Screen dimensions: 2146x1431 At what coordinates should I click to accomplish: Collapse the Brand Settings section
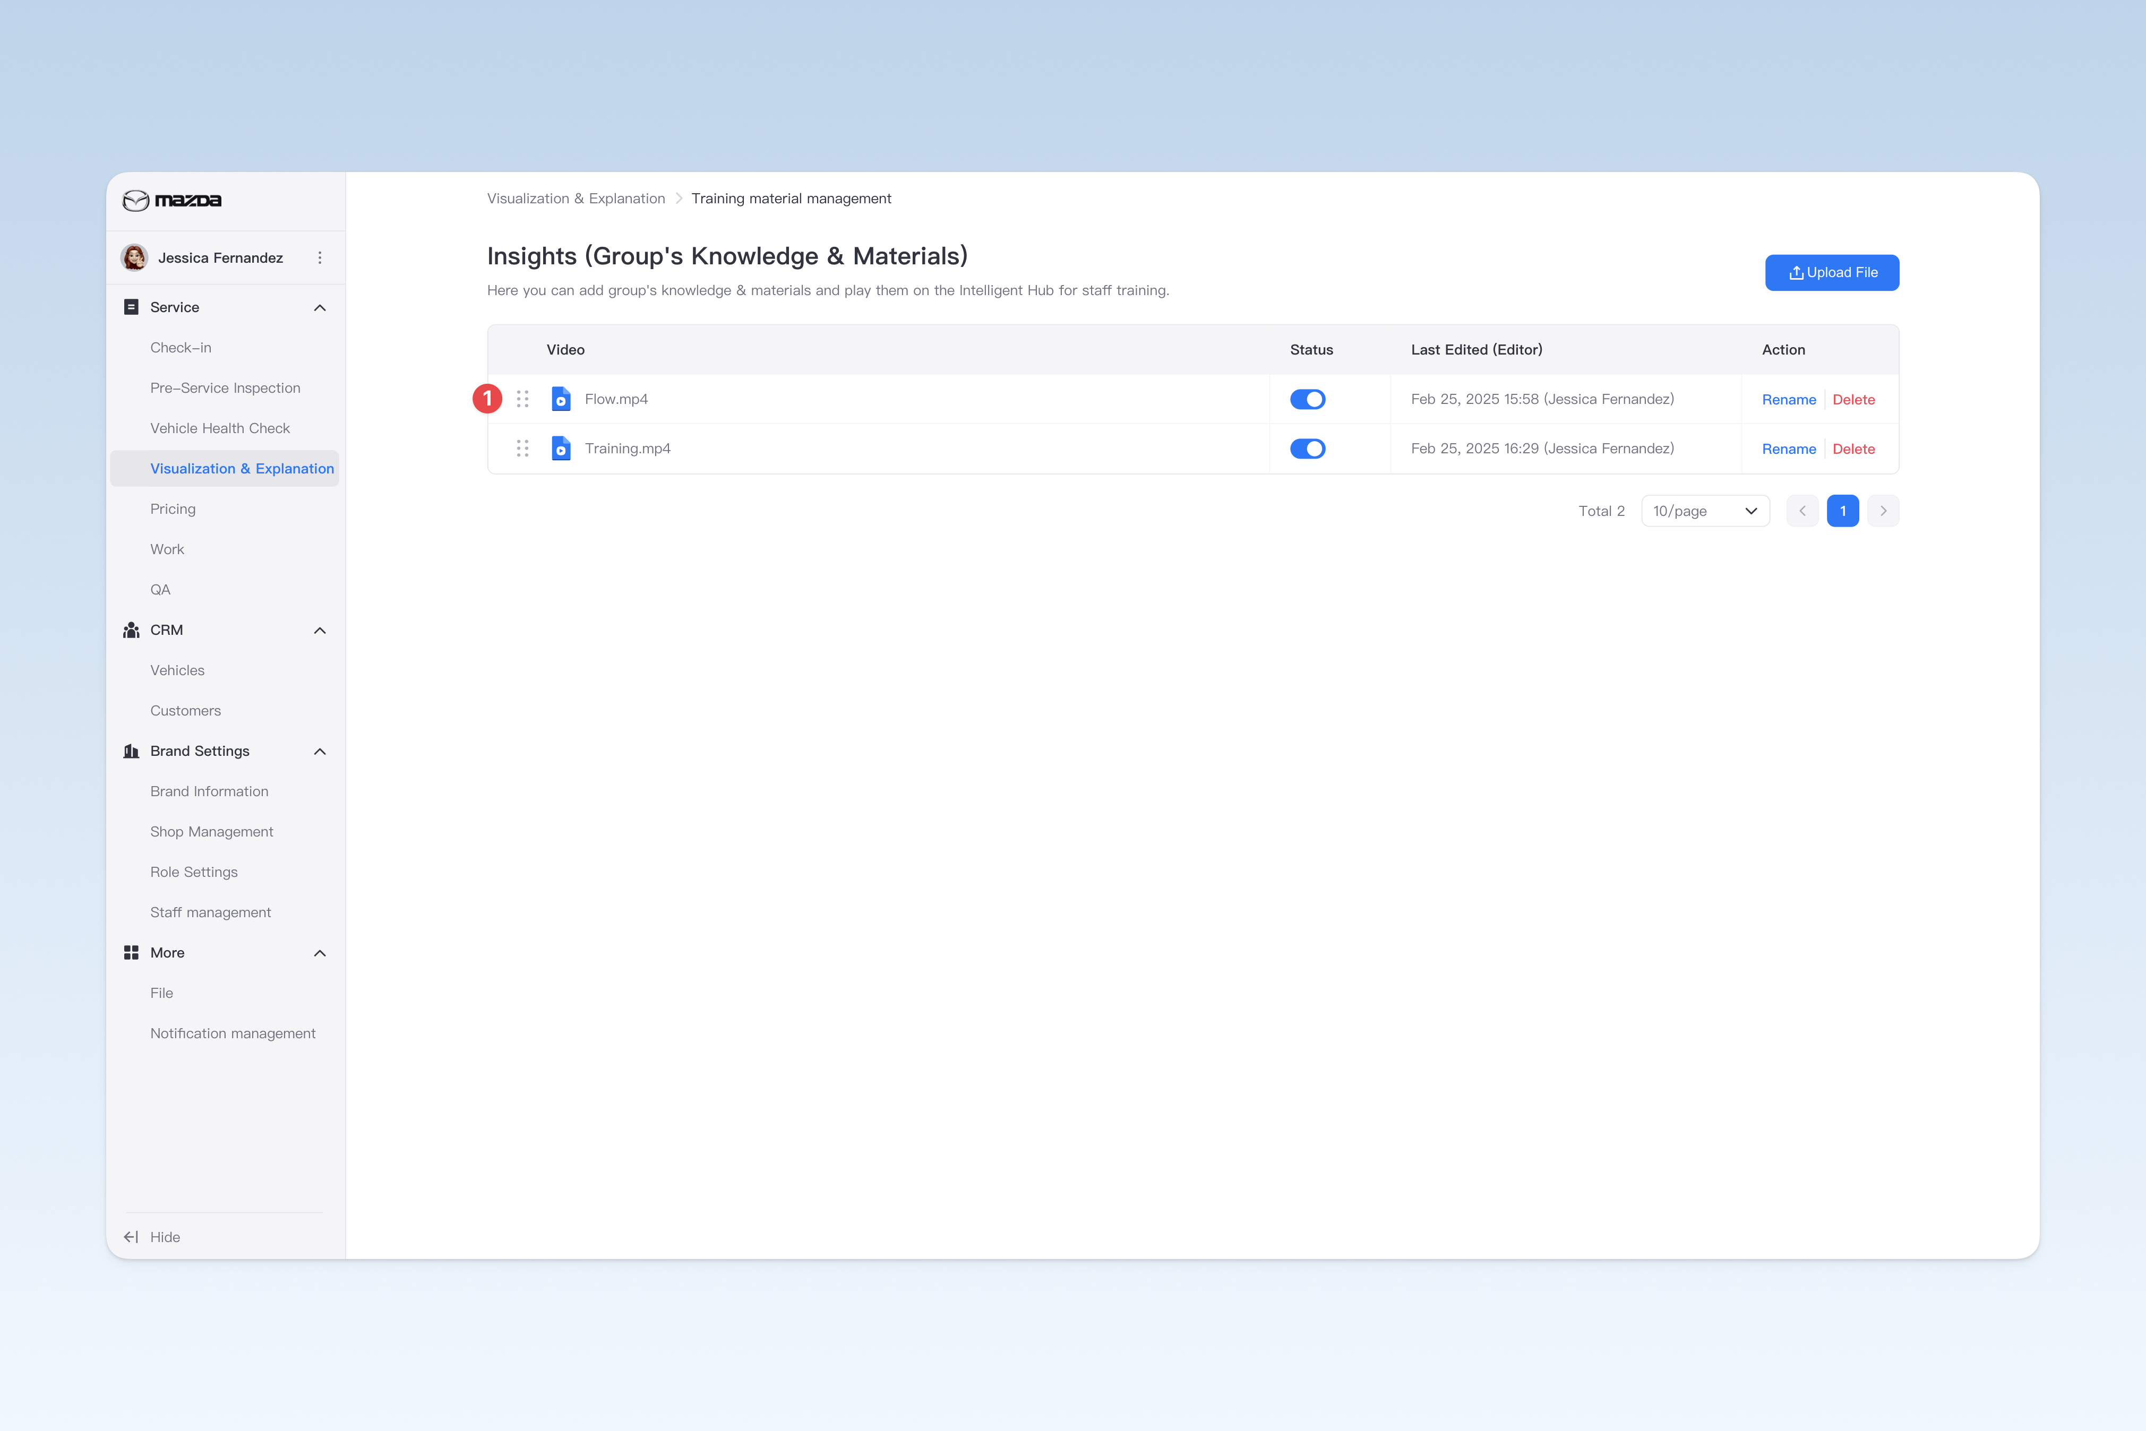pos(320,751)
